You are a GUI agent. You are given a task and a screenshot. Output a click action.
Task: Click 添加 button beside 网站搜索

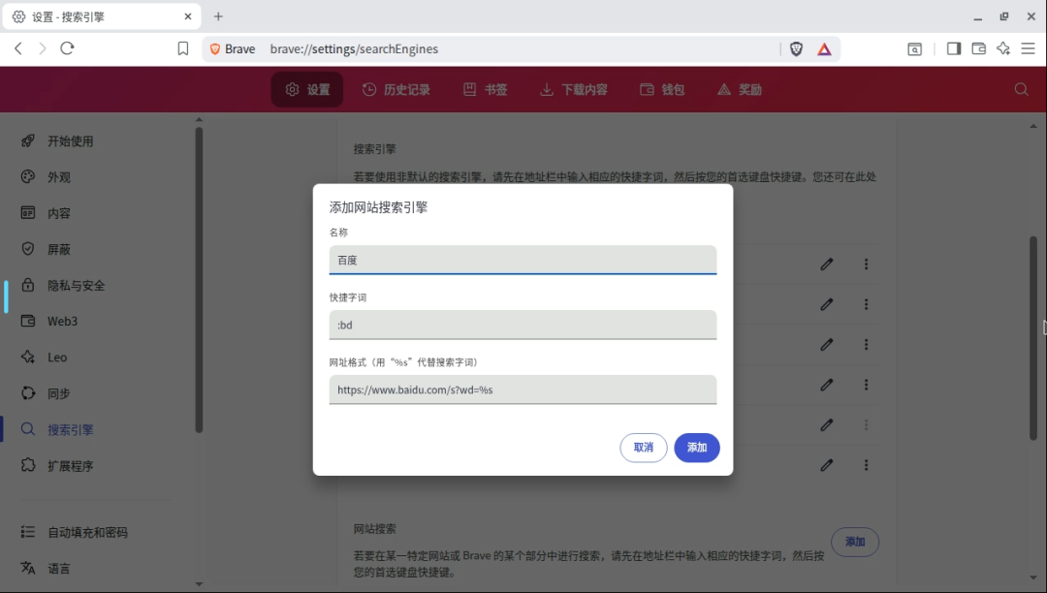(855, 542)
